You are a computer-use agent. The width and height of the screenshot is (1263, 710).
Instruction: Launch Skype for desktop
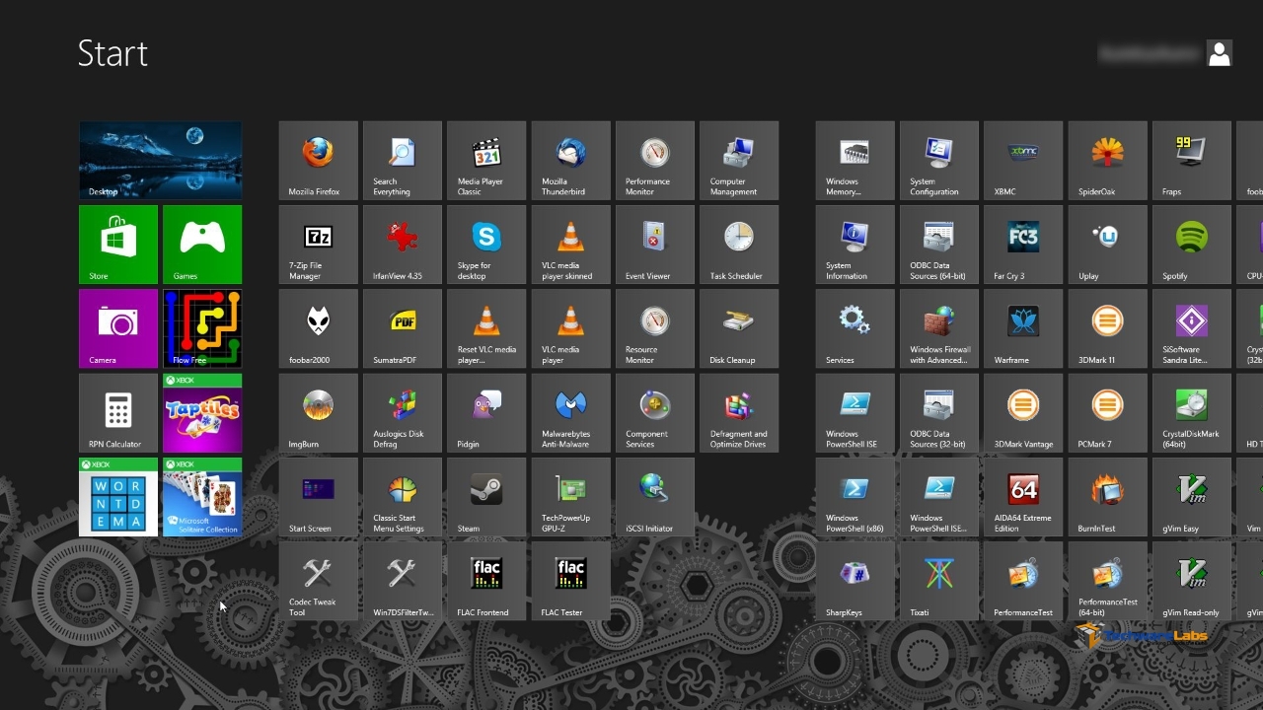click(x=485, y=244)
